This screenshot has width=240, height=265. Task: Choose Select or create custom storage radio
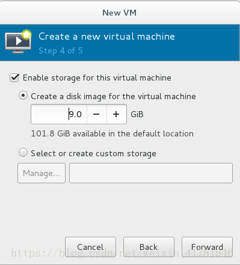[23, 153]
